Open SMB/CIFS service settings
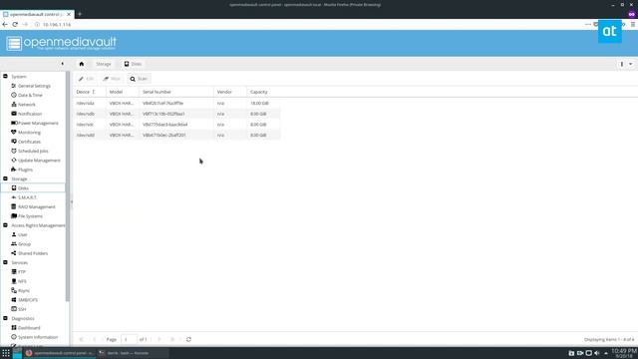This screenshot has height=359, width=638. coord(28,300)
